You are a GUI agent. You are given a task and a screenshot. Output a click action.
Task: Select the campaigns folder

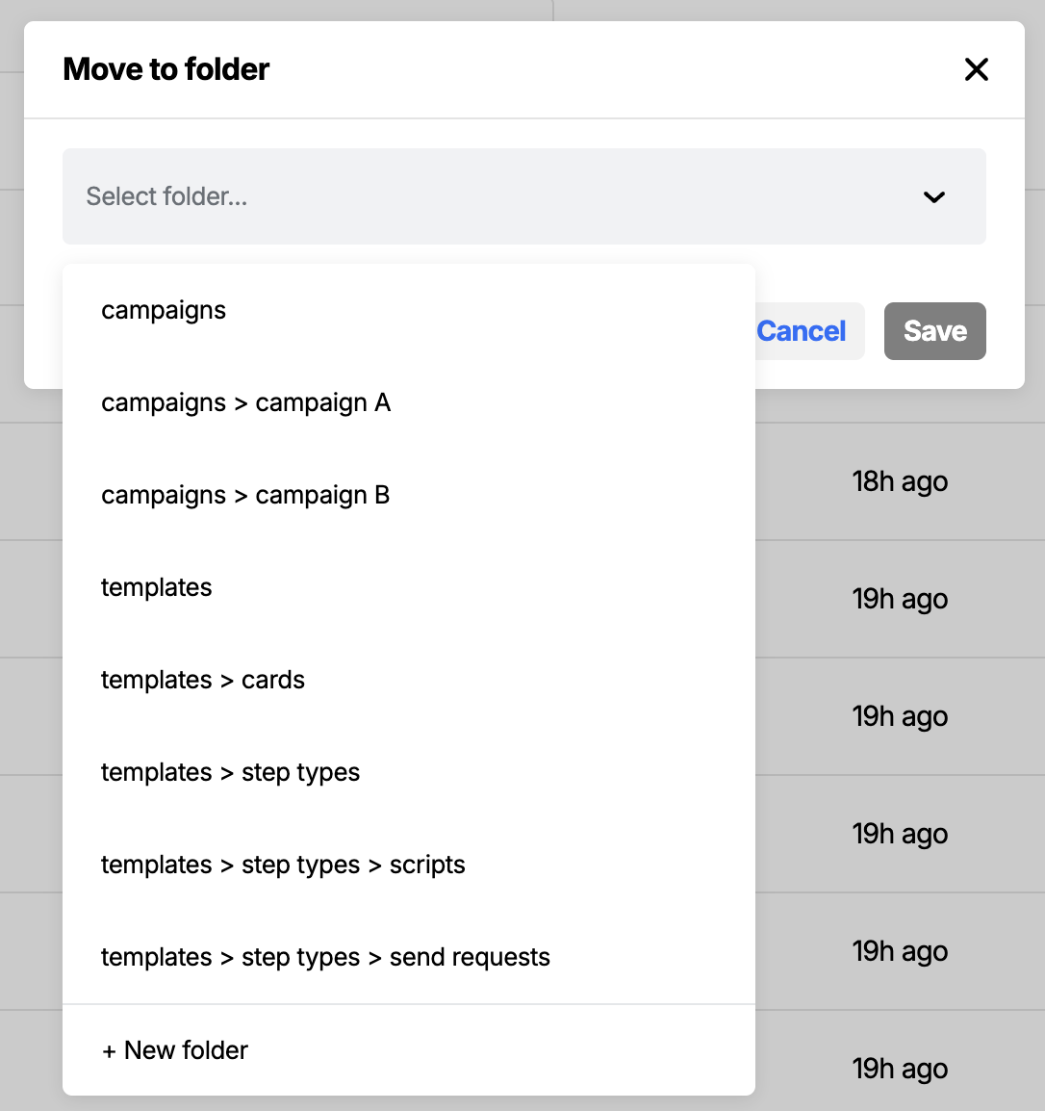(x=164, y=310)
